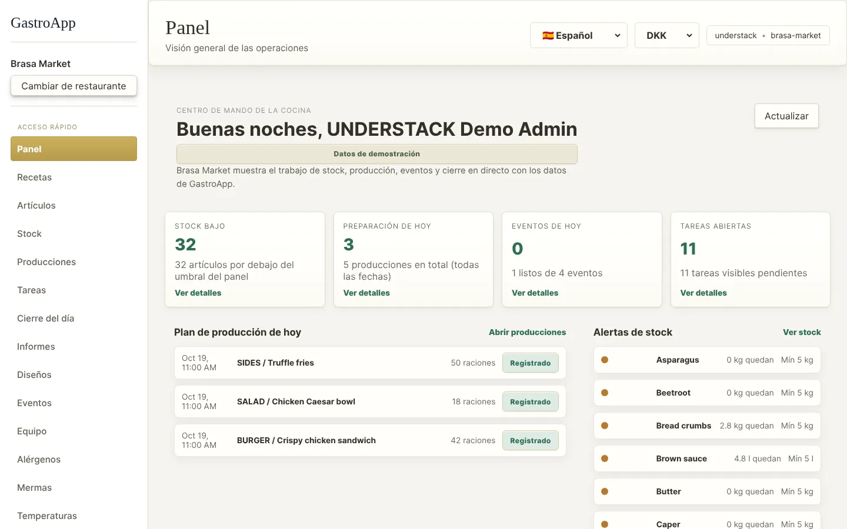847x529 pixels.
Task: Select Panel in the sidebar
Action: pyautogui.click(x=74, y=149)
